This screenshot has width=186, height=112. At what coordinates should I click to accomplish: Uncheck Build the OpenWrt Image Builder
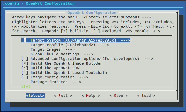coord(25,63)
